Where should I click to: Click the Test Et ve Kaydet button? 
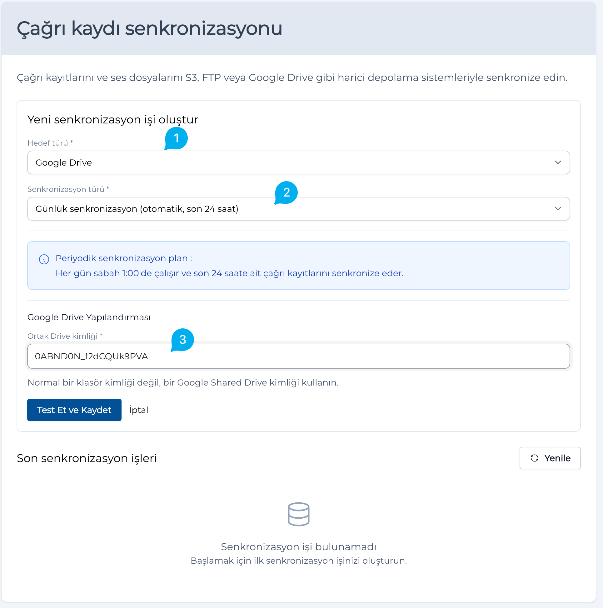point(74,410)
